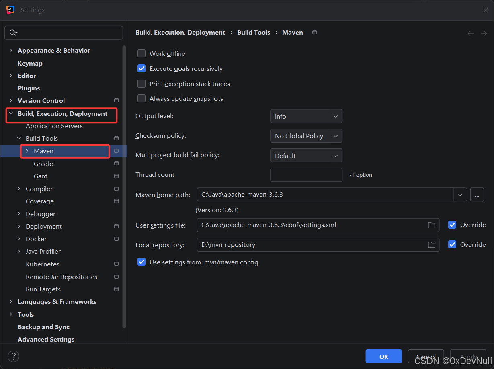Image resolution: width=494 pixels, height=369 pixels.
Task: Open Java Profiler settings page
Action: point(43,251)
